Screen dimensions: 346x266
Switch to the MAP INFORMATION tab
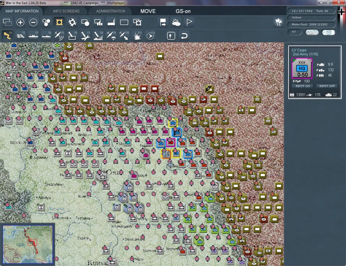[x=22, y=11]
